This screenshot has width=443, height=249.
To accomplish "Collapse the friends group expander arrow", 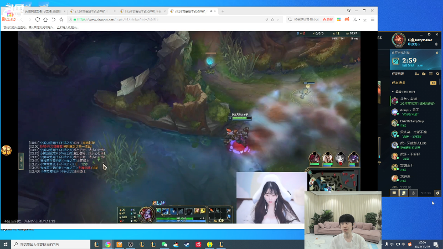I will (393, 92).
